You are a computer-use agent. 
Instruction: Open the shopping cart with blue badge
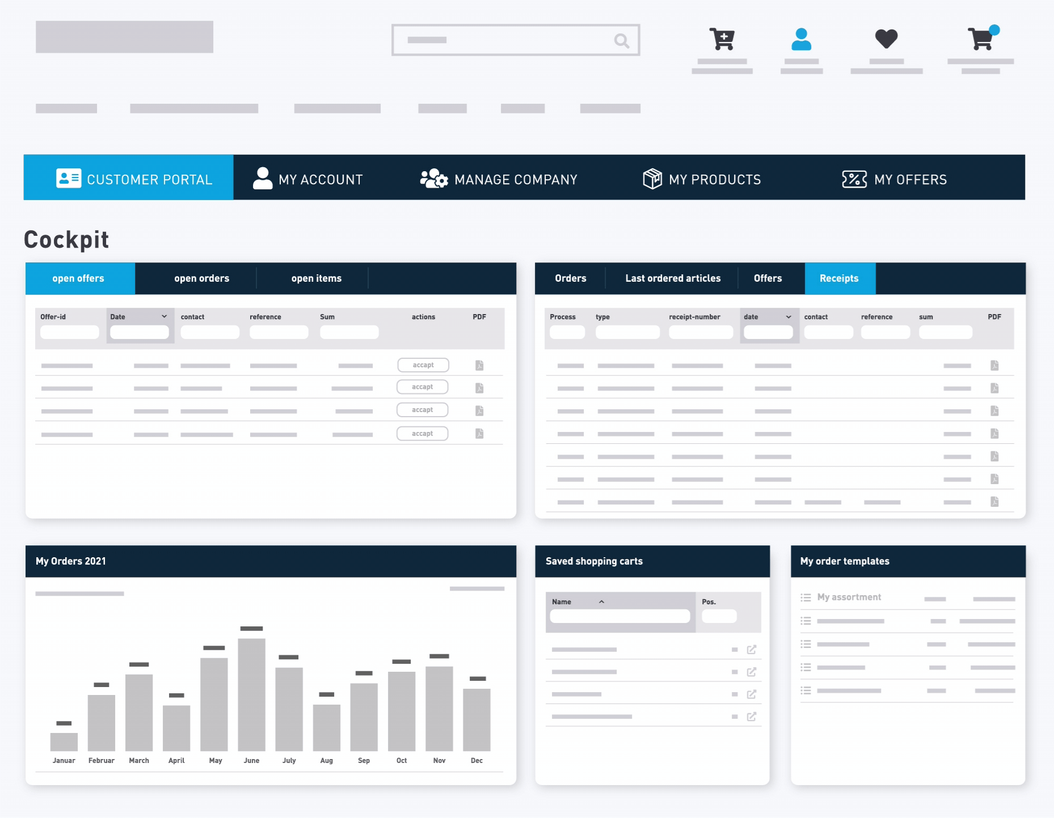981,39
